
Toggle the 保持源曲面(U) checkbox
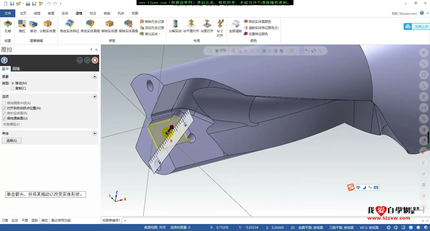[4, 118]
